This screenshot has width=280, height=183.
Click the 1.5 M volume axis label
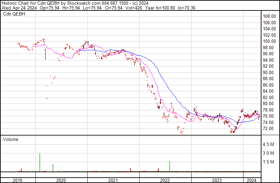click(268, 162)
